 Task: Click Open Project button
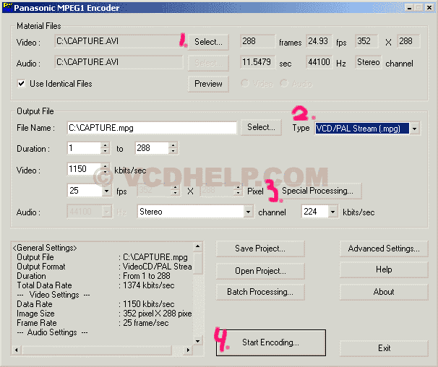[x=260, y=271]
